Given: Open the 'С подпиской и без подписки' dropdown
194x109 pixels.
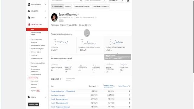Looking at the screenshot, I should pyautogui.click(x=82, y=6).
